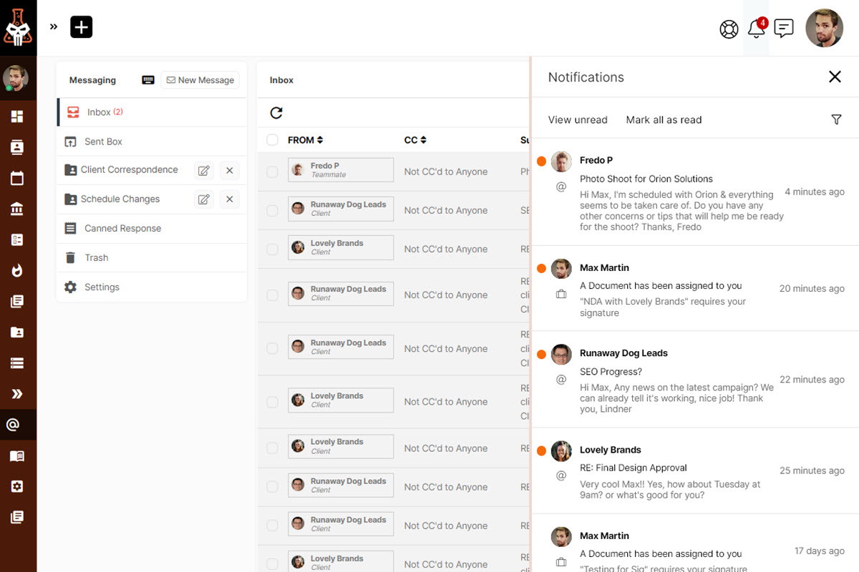Viewport: 859px width, 572px height.
Task: Open the shared folder sidebar icon
Action: (x=17, y=332)
